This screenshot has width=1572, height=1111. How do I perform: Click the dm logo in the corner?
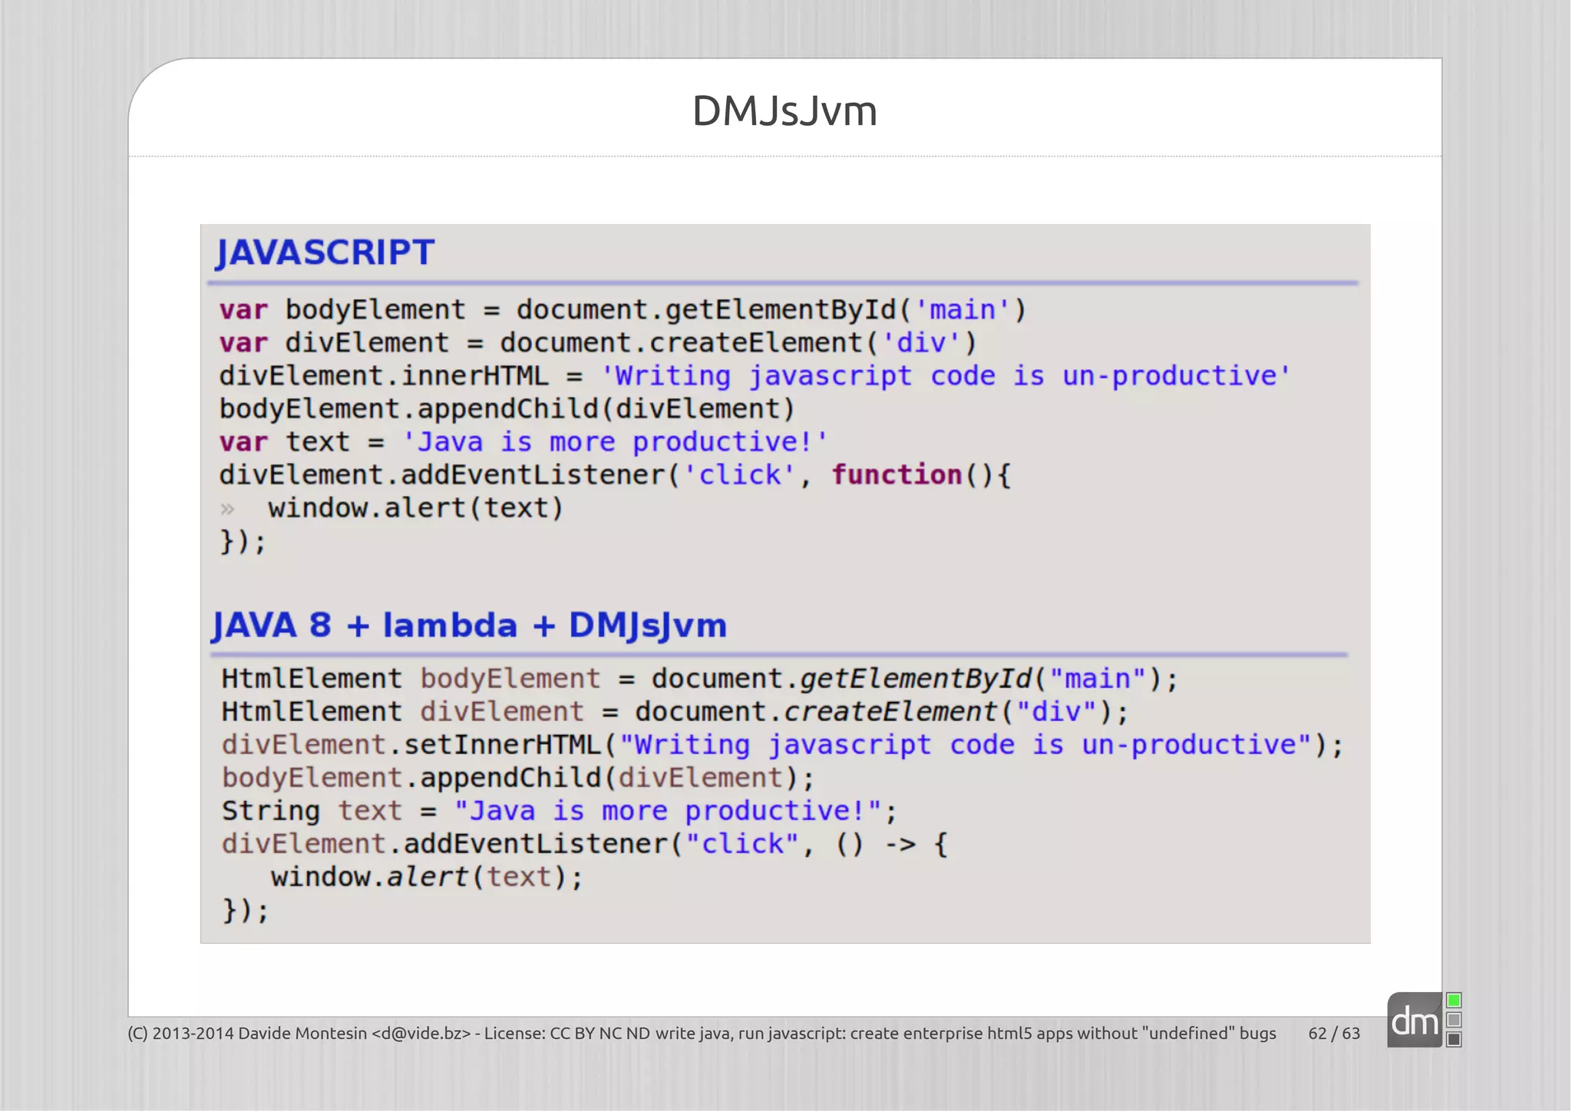1415,1020
